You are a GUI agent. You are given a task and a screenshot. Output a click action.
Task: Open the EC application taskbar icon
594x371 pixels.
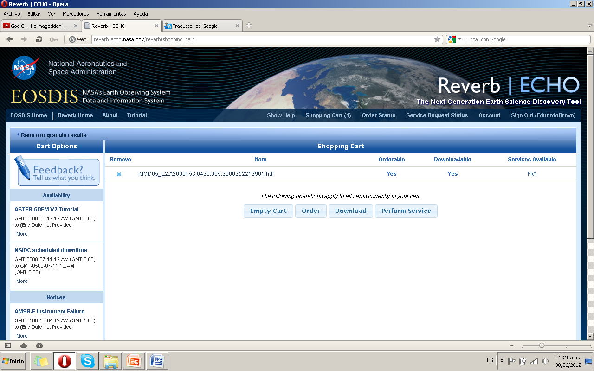(x=134, y=361)
